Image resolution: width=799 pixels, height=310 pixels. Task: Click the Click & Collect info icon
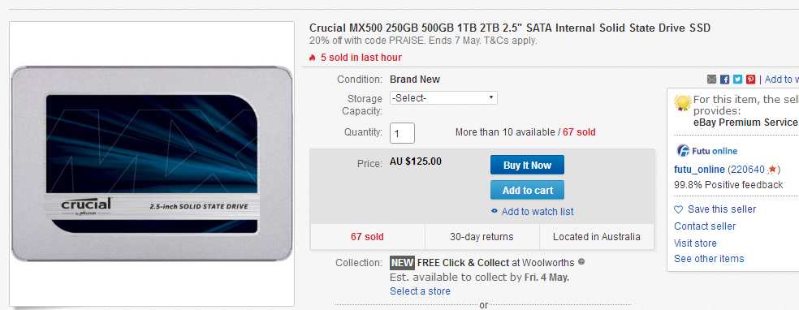point(582,262)
